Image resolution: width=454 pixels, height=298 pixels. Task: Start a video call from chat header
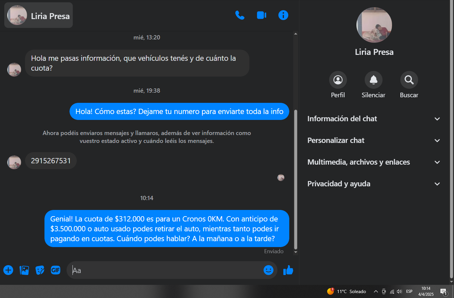(x=261, y=15)
